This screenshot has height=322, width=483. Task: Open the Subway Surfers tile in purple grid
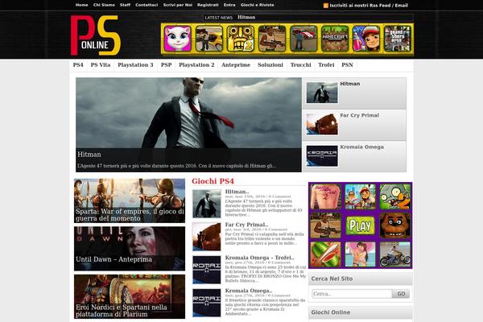pos(360,196)
